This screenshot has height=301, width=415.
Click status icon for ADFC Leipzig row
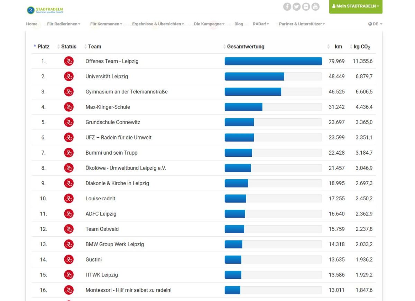point(69,214)
